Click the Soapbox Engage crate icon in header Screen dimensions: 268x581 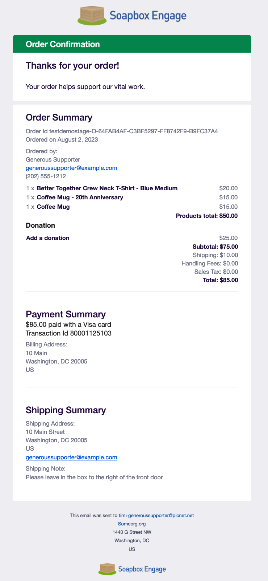click(x=92, y=16)
